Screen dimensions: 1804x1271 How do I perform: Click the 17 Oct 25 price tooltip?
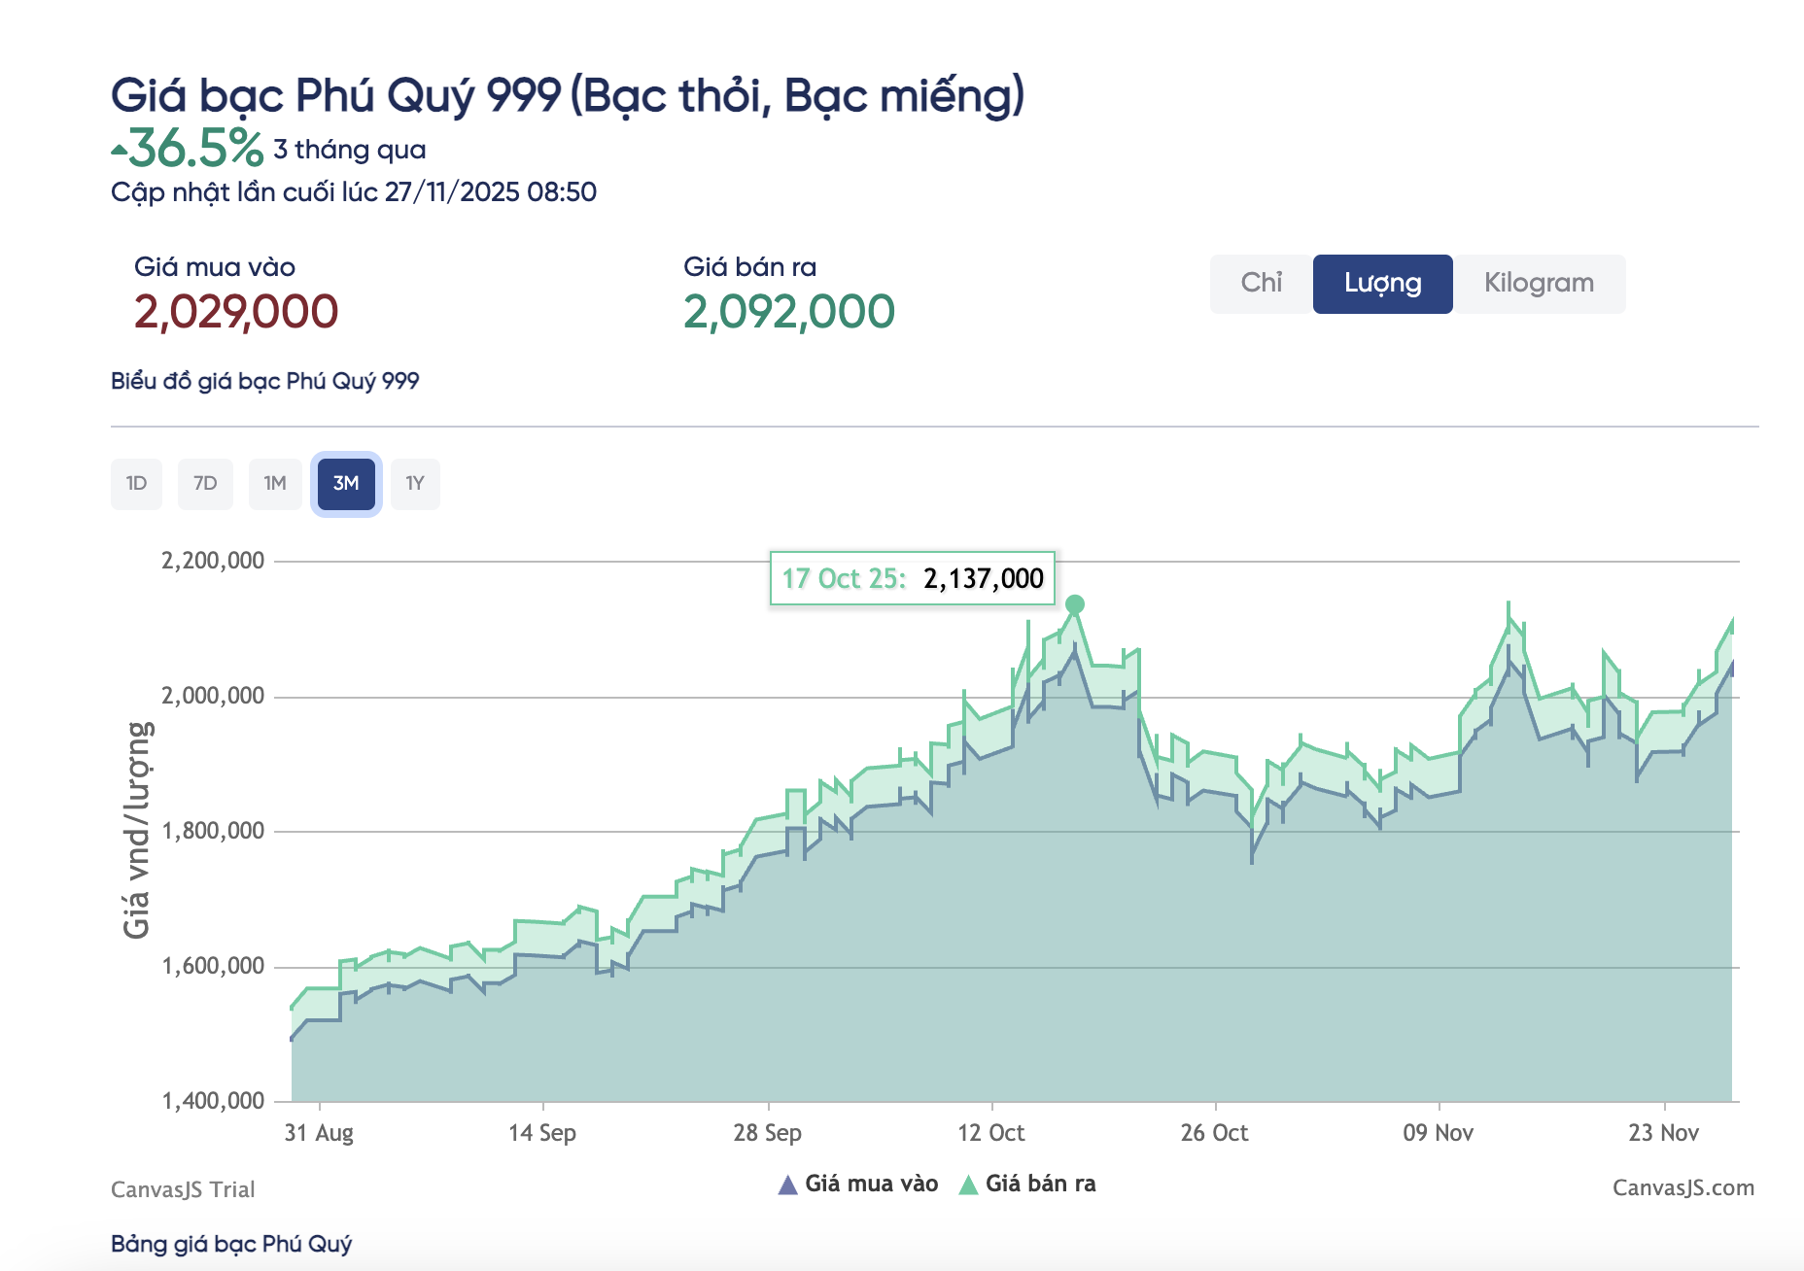[x=912, y=578]
